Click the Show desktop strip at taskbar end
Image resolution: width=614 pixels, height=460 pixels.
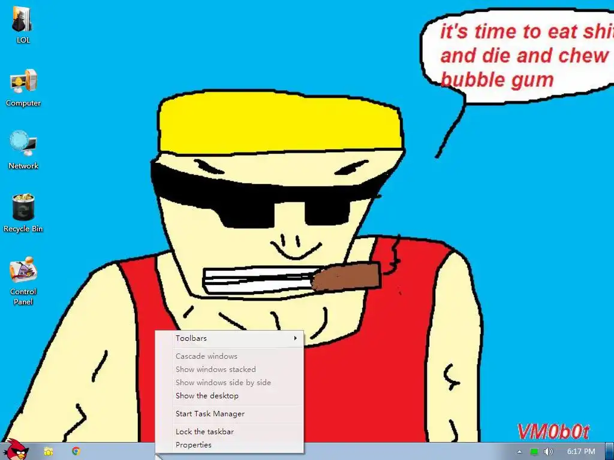[x=610, y=452]
